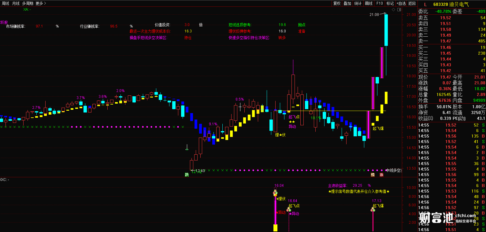Click 价值投资 label

(x=162, y=25)
